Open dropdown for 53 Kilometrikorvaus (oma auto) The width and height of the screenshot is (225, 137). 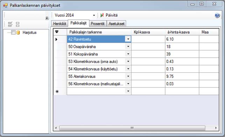coord(128,61)
